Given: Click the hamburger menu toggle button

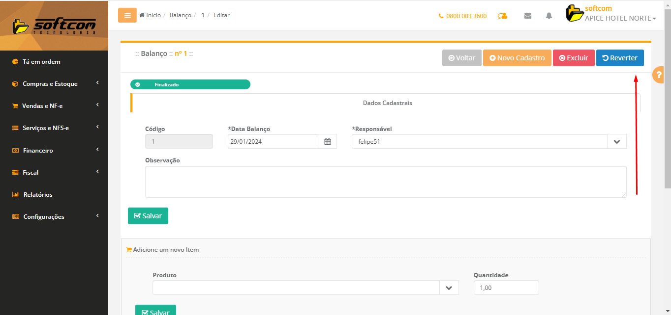Looking at the screenshot, I should [x=127, y=15].
